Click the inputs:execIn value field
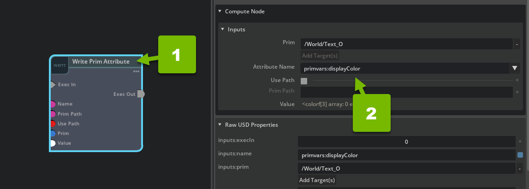This screenshot has width=529, height=189. 406,142
